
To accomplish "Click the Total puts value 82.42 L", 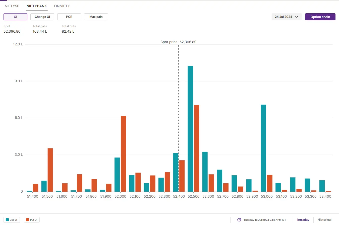I will (x=68, y=31).
